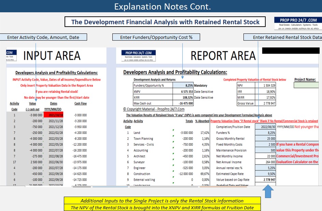Select the cash flow value -14 725 000
The width and height of the screenshot is (322, 211).
(x=80, y=180)
